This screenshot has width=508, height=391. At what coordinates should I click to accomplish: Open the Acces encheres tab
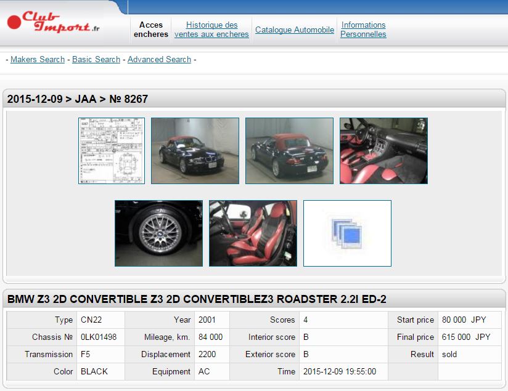(151, 30)
